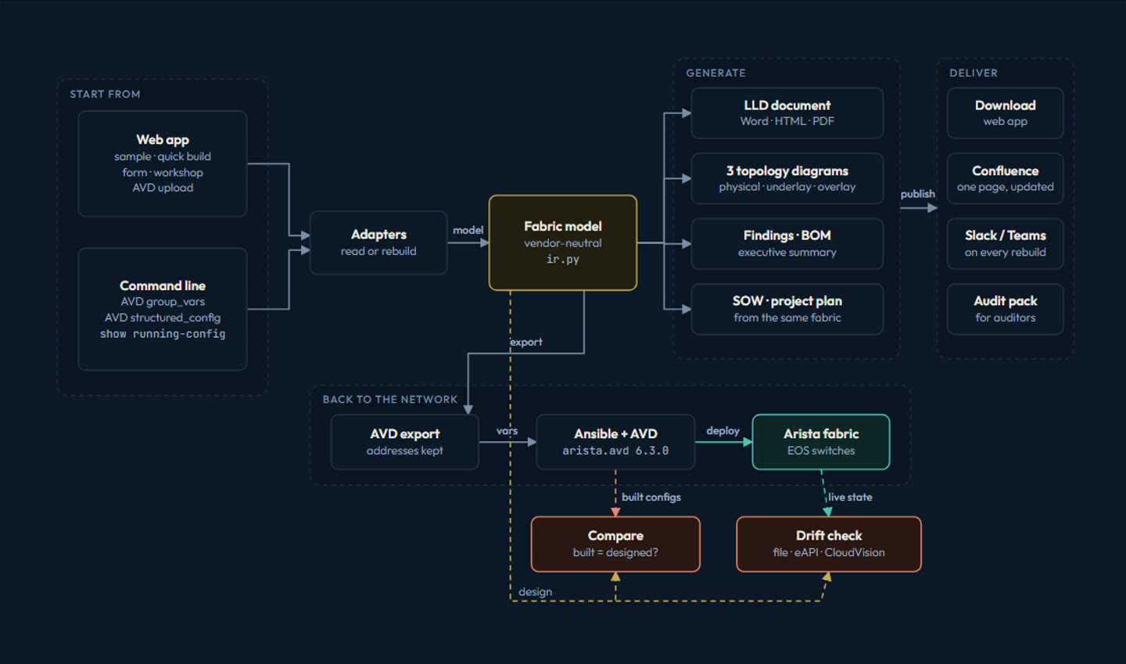Screen dimensions: 1126x664
Task: Click 'from the same fabric' text
Action: pyautogui.click(x=787, y=318)
